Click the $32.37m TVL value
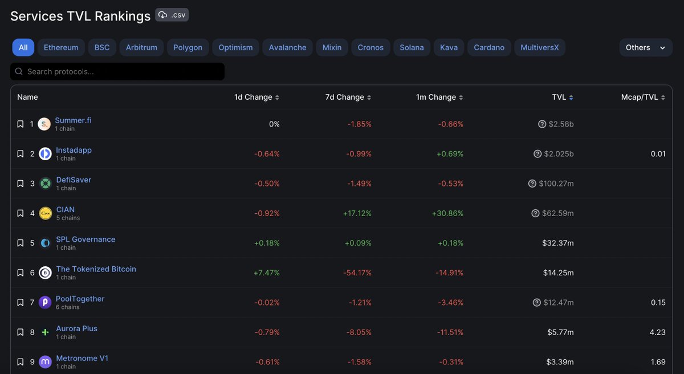Image resolution: width=684 pixels, height=374 pixels. tap(558, 243)
